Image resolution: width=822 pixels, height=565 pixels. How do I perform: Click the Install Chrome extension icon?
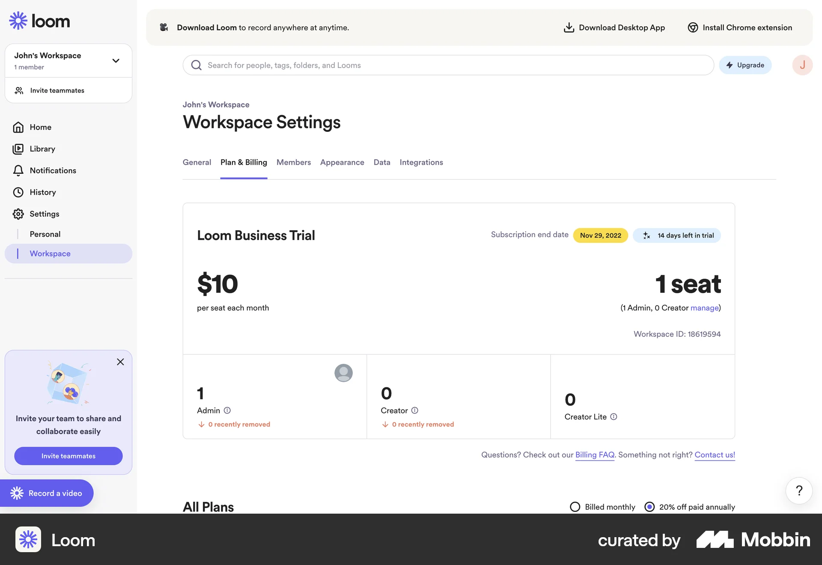[x=693, y=27]
